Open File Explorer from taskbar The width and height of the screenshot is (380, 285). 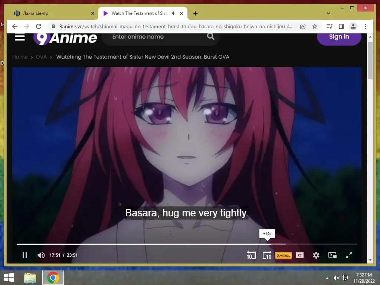(x=30, y=278)
